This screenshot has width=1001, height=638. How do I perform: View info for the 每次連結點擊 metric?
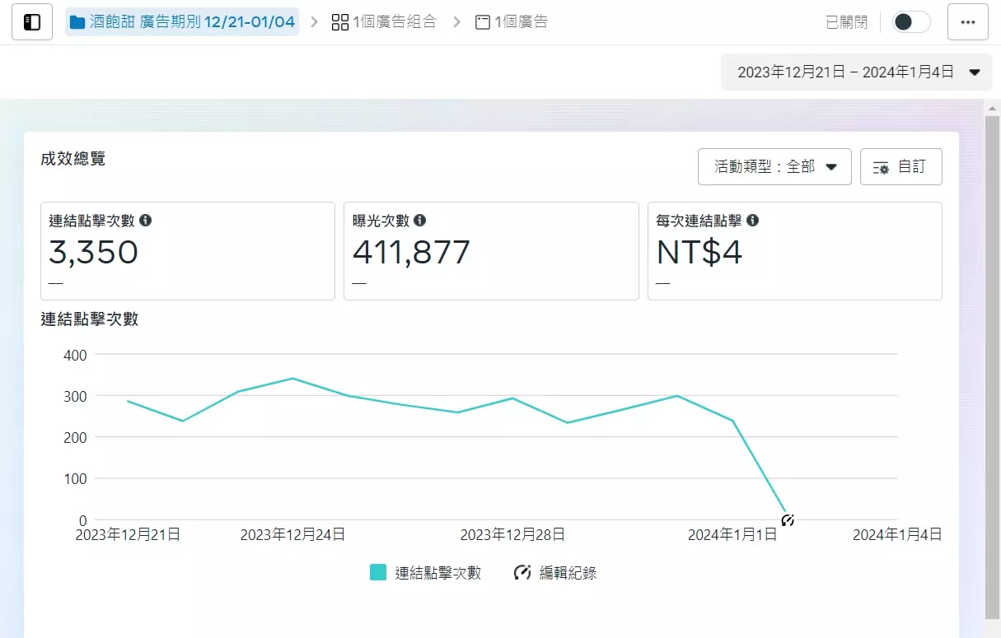point(751,220)
